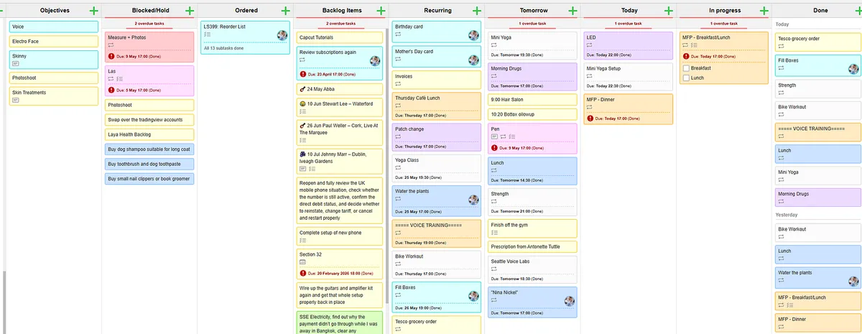Show the 1 overdue task in Today column
This screenshot has width=862, height=334.
click(x=629, y=23)
